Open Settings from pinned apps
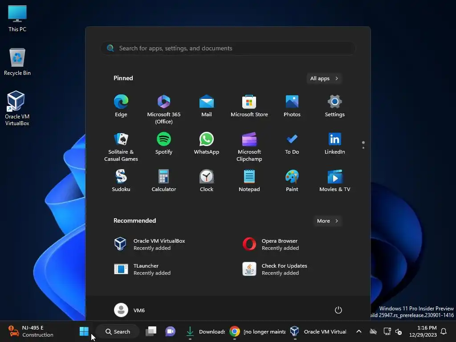Screen dimensions: 456x342 click(x=335, y=106)
